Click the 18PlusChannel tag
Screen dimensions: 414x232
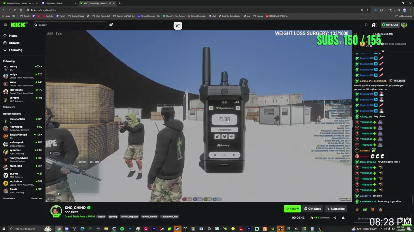click(x=149, y=217)
